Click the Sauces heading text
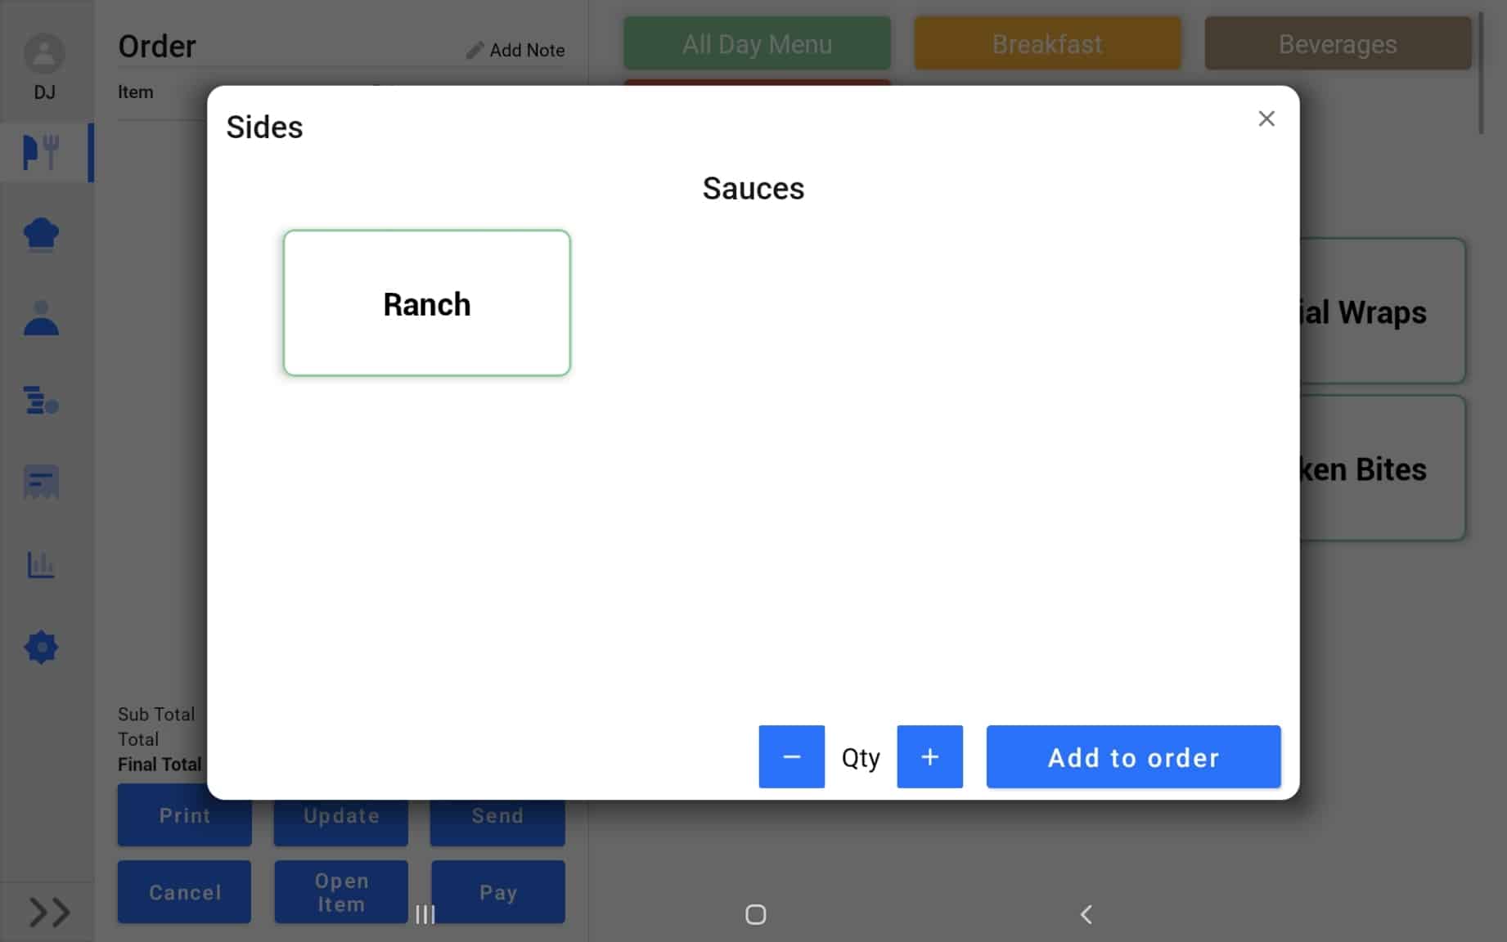The height and width of the screenshot is (942, 1507). coord(753,188)
